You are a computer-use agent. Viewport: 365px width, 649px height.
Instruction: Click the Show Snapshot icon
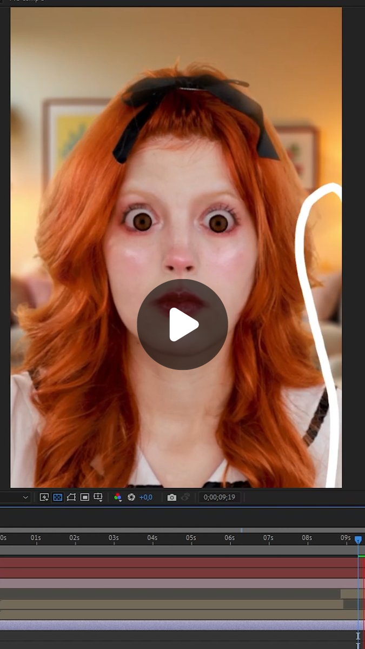pyautogui.click(x=185, y=497)
